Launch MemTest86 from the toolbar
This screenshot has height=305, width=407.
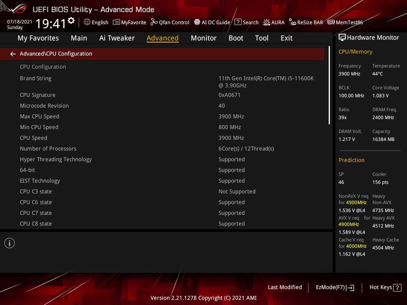click(345, 22)
